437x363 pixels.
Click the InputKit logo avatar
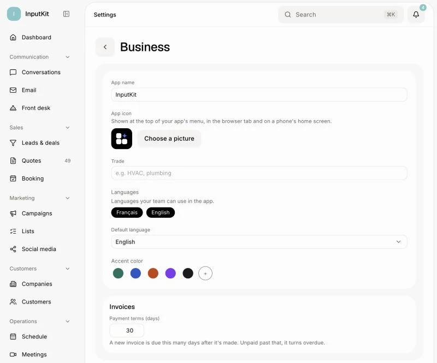click(14, 14)
